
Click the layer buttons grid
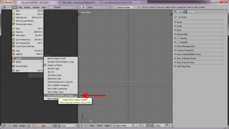pyautogui.click(x=169, y=126)
